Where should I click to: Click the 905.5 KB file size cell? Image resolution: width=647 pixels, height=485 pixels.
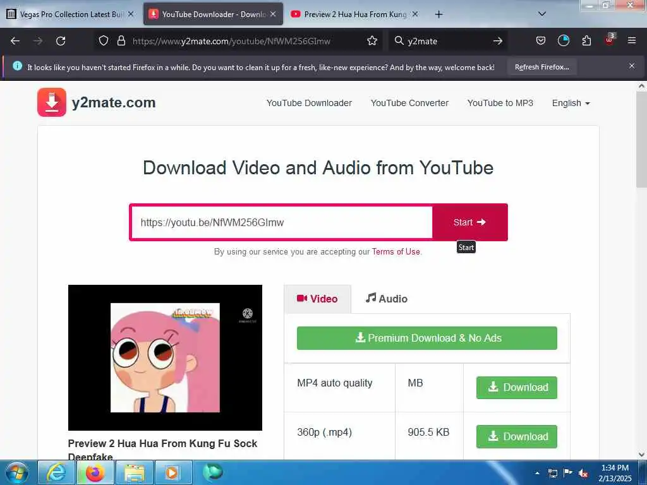coord(428,432)
